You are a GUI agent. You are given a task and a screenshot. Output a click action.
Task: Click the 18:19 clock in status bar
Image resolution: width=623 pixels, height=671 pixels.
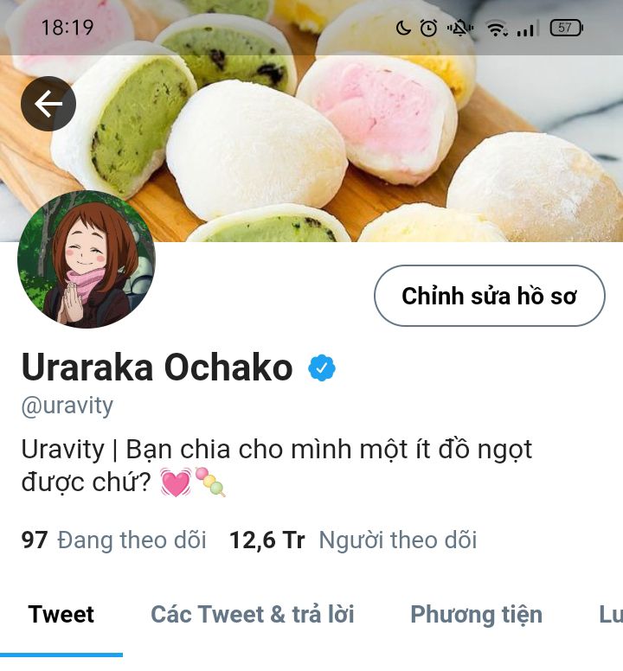tap(67, 29)
